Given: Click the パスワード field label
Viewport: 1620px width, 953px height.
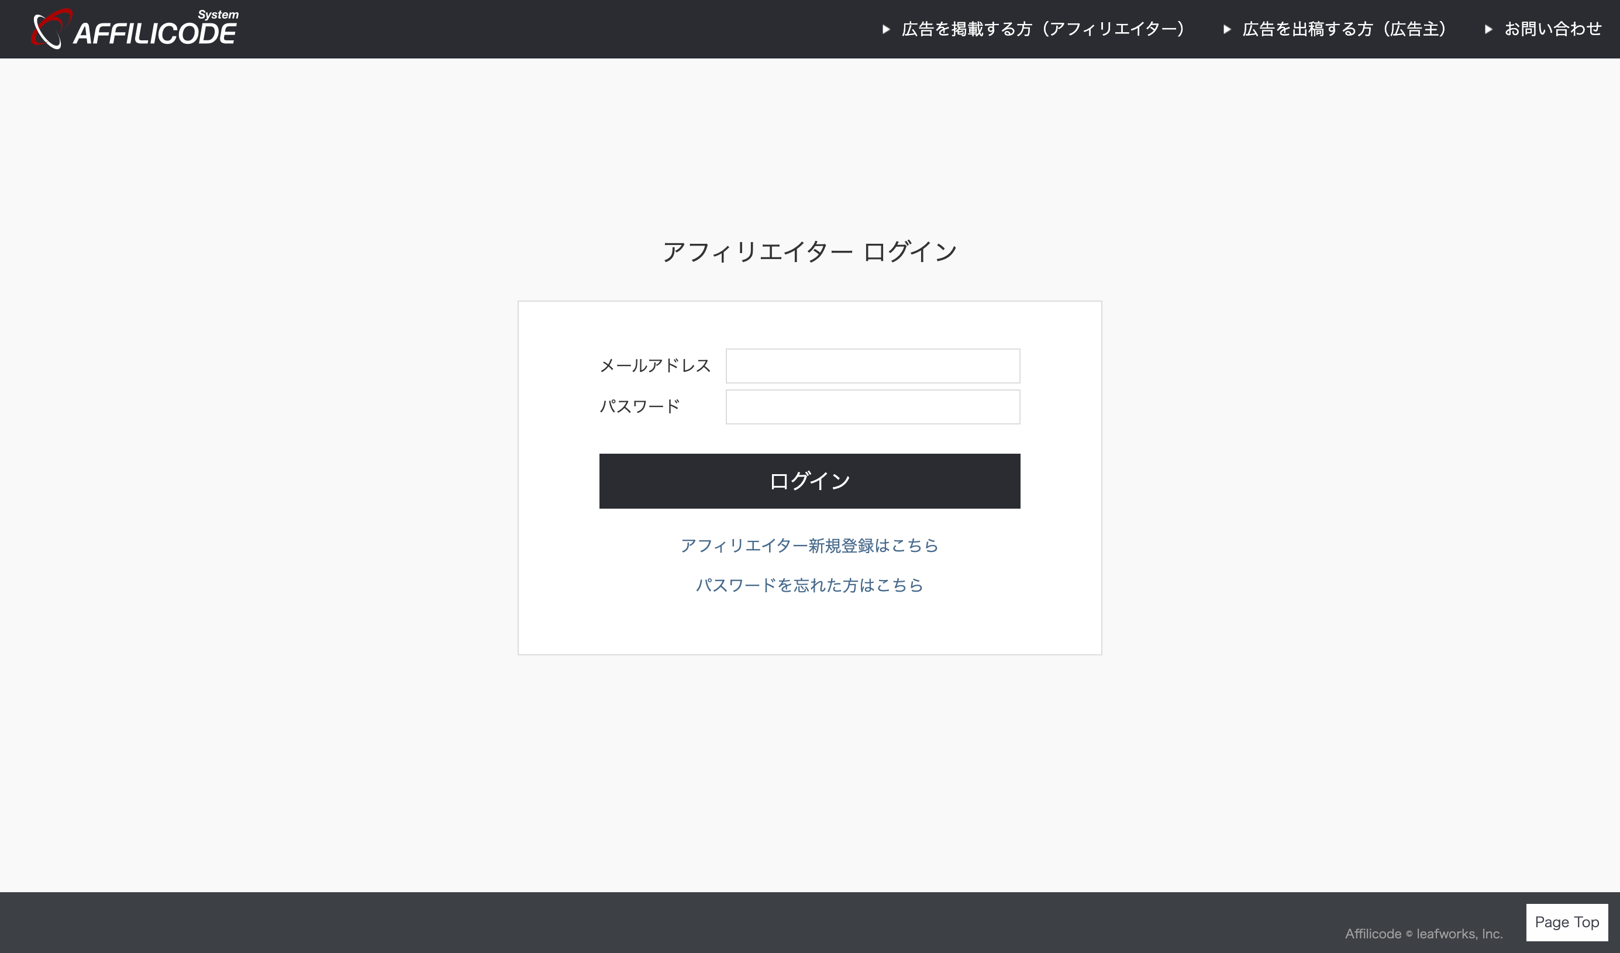Looking at the screenshot, I should [639, 407].
